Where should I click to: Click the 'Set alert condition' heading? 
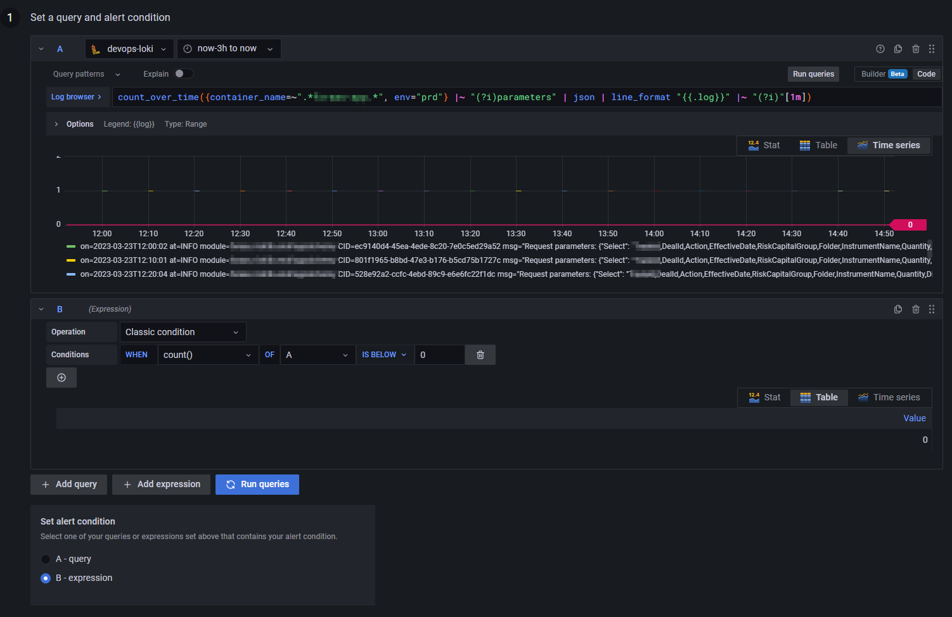pos(78,521)
